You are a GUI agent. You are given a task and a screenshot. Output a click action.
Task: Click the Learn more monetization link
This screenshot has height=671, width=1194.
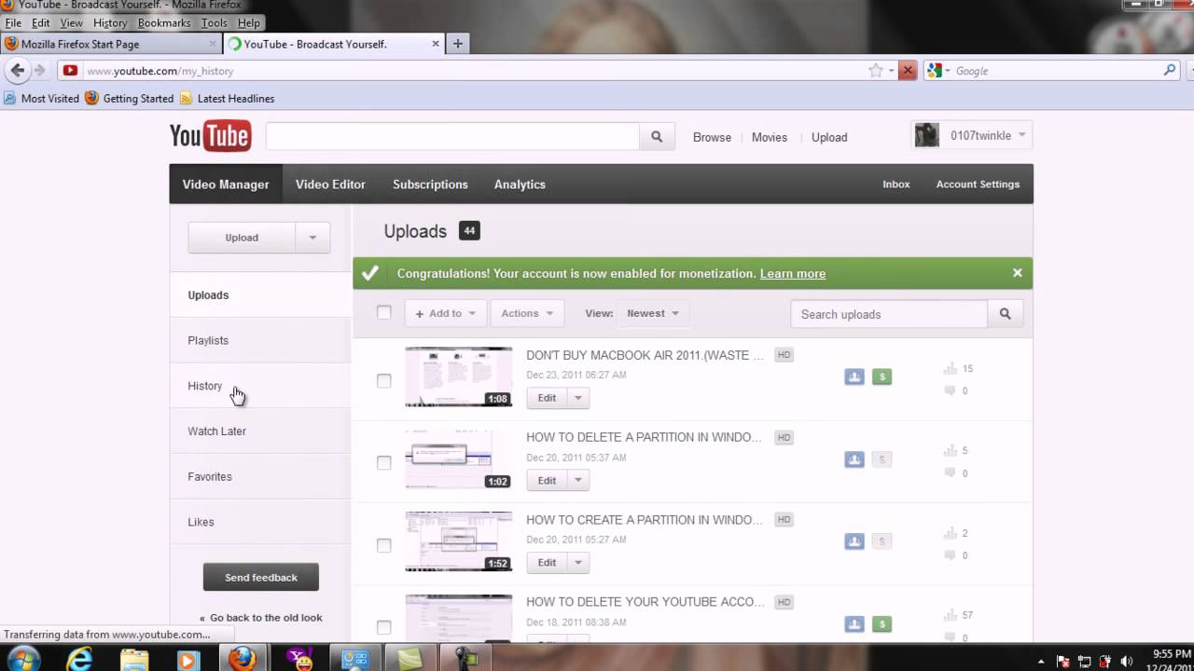click(x=793, y=273)
